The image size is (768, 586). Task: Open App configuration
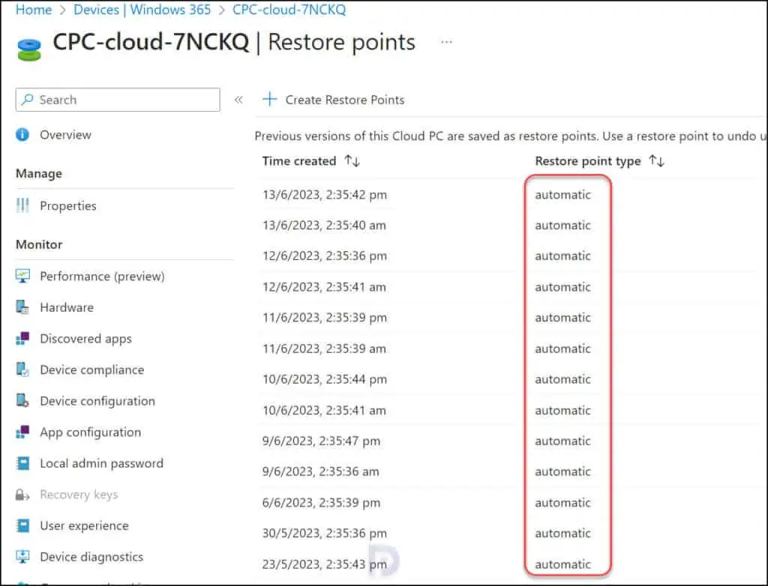[91, 432]
